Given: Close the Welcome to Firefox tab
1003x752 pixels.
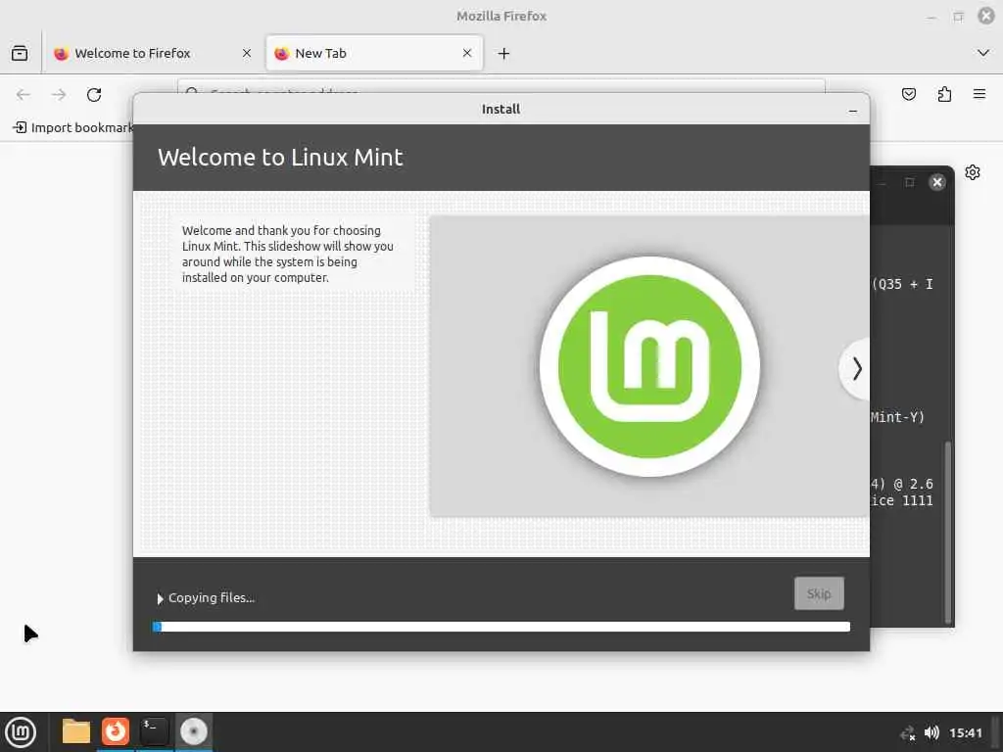Looking at the screenshot, I should tap(247, 53).
